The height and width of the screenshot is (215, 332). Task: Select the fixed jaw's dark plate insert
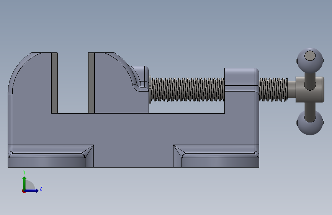[x=54, y=83]
